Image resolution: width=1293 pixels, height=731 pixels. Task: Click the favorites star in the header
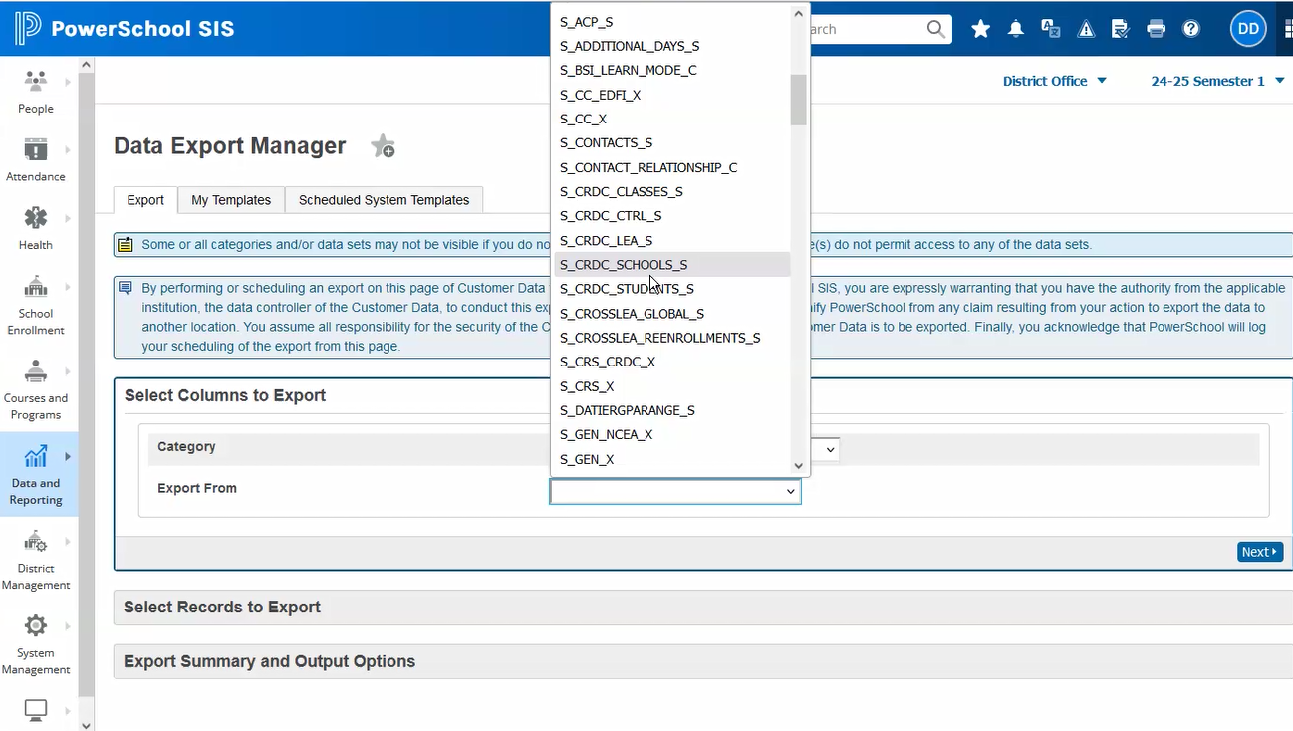coord(980,28)
